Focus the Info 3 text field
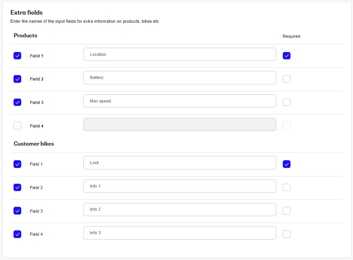The height and width of the screenshot is (260, 353). tap(180, 233)
